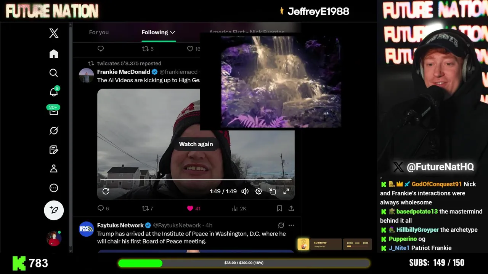Viewport: 488px width, 274px height.
Task: Open the Profile person icon in the sidebar
Action: (x=54, y=169)
